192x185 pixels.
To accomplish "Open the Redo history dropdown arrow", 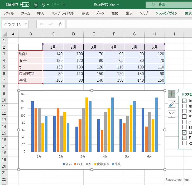I will 58,5.
